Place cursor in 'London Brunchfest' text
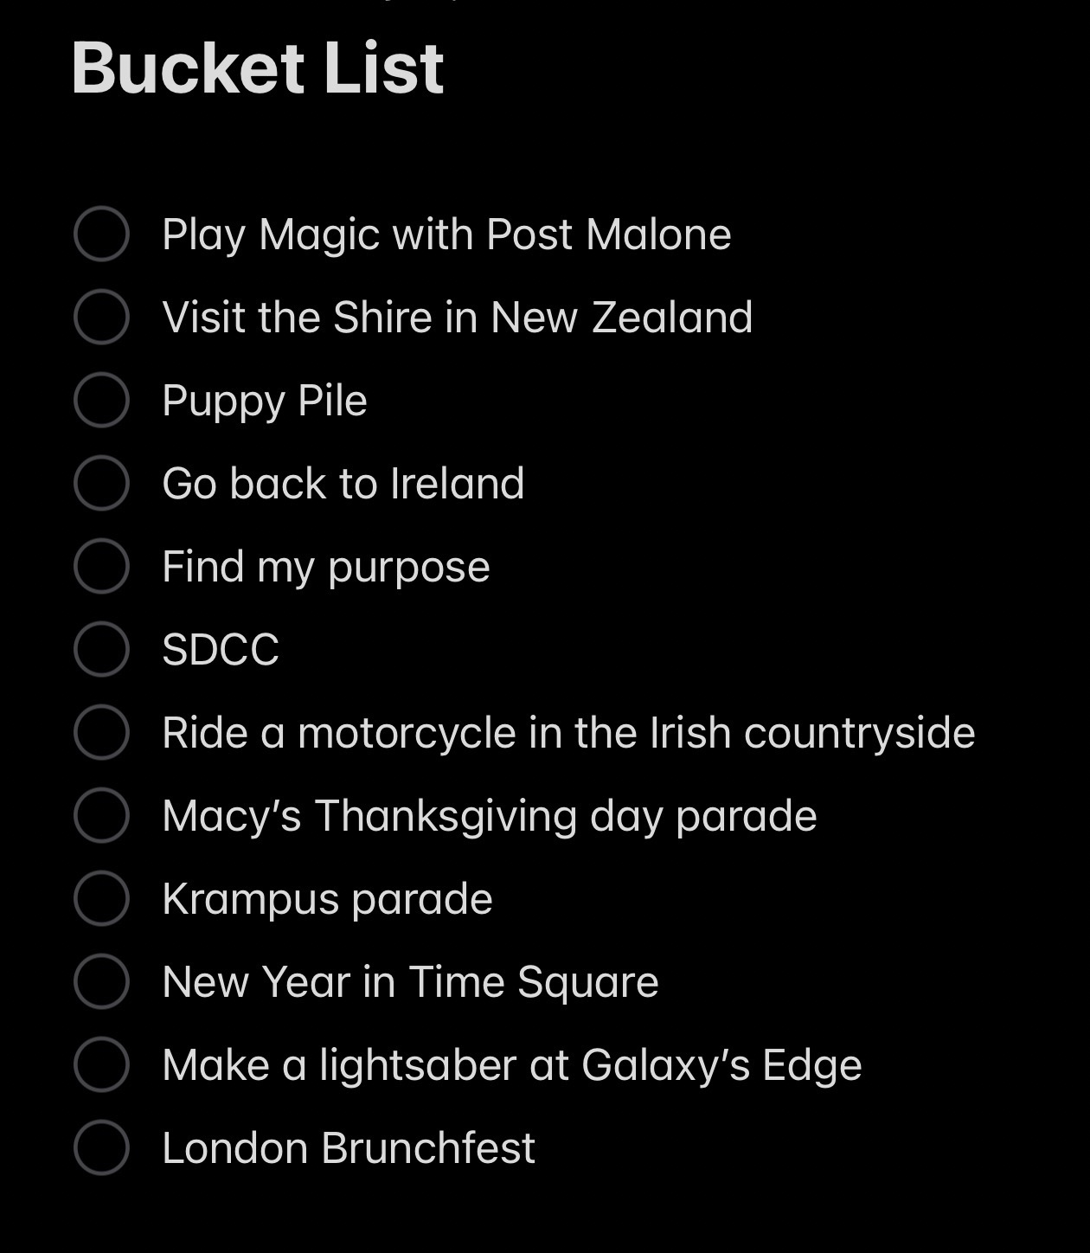This screenshot has width=1090, height=1253. coord(349,1148)
